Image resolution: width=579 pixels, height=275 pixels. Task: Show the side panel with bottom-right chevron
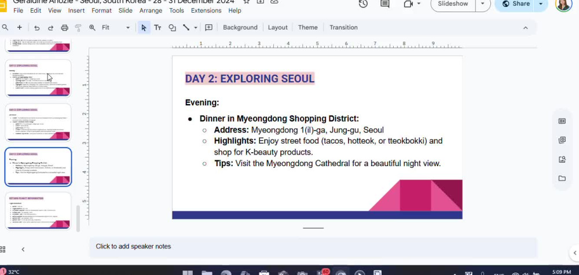[x=574, y=253]
